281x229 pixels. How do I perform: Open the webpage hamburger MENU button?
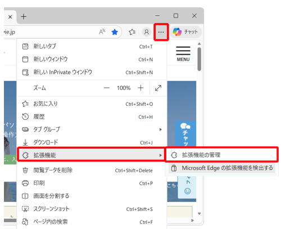183,53
